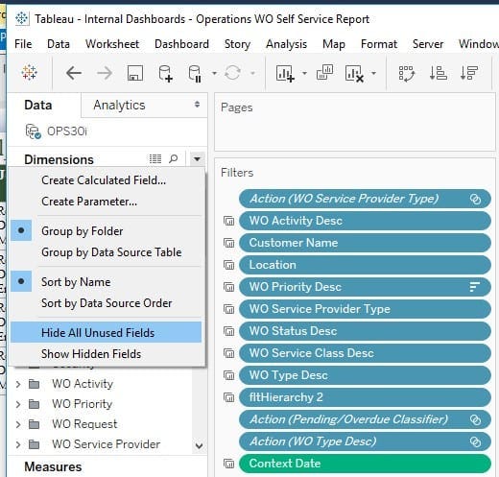Screen dimensions: 499x477
Task: Select the green Context Date pill
Action: point(365,464)
